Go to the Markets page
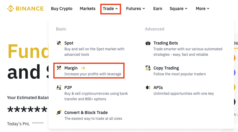This screenshot has height=132, width=238. [88, 9]
